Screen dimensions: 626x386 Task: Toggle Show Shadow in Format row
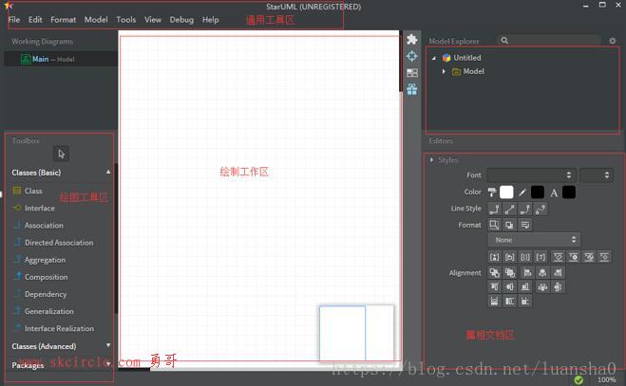[x=509, y=225]
